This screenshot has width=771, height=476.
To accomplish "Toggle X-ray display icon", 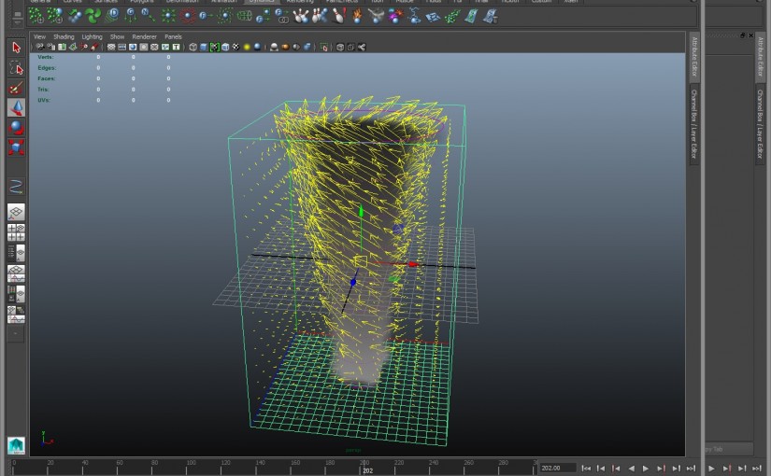I will [x=340, y=48].
